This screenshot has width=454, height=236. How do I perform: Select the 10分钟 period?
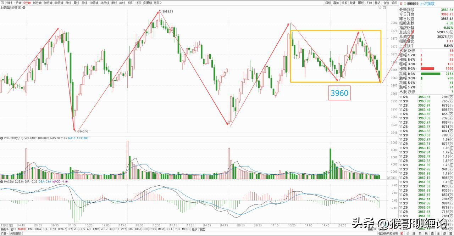coord(94,3)
